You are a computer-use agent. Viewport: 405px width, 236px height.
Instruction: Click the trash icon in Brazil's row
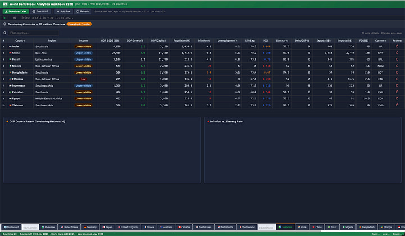pos(397,60)
